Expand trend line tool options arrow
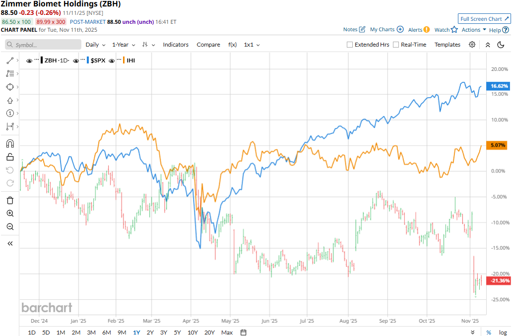Viewport: 512px width, 336px height. [x=17, y=60]
